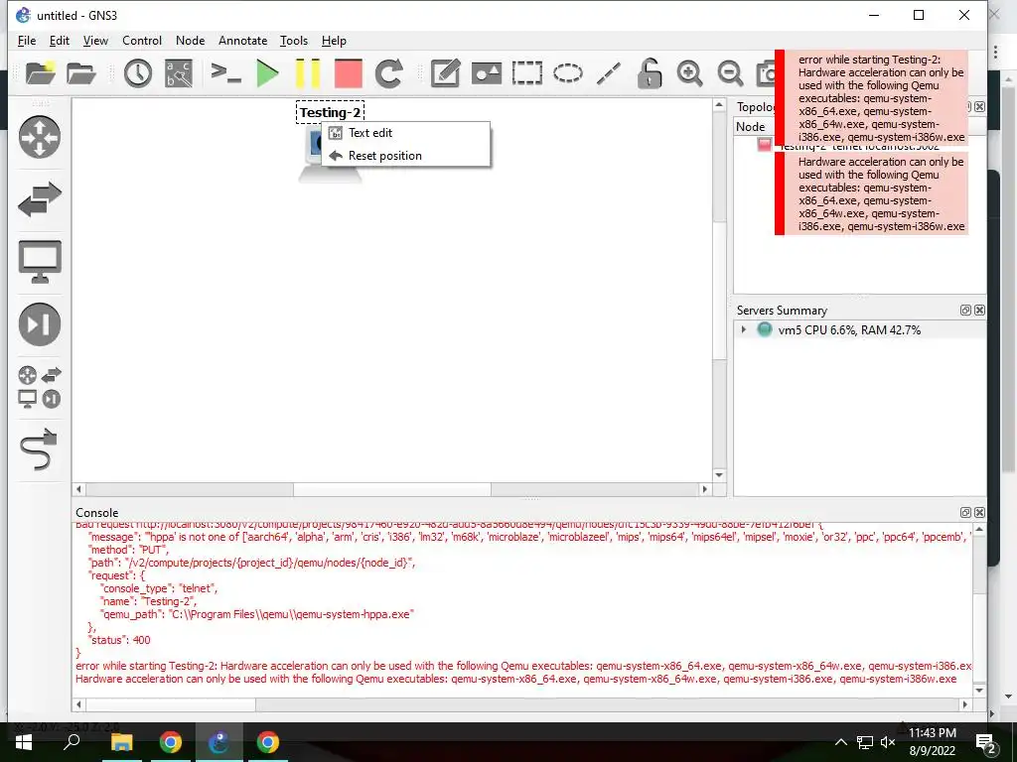Click the muted volume tray icon
1017x762 pixels.
pyautogui.click(x=888, y=742)
